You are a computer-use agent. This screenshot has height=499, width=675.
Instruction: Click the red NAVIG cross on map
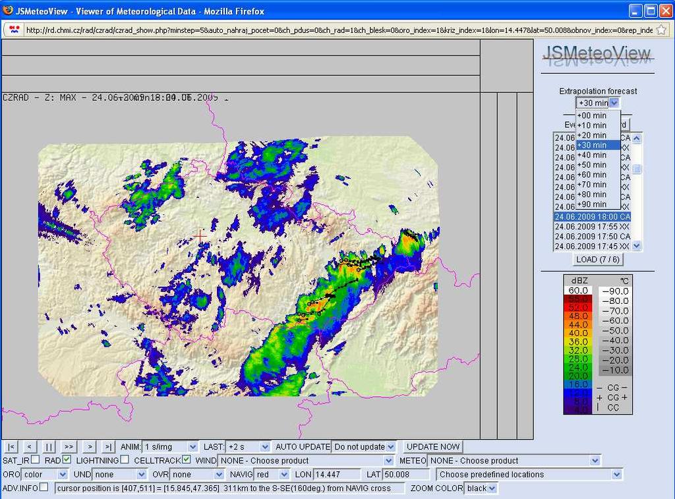[200, 235]
